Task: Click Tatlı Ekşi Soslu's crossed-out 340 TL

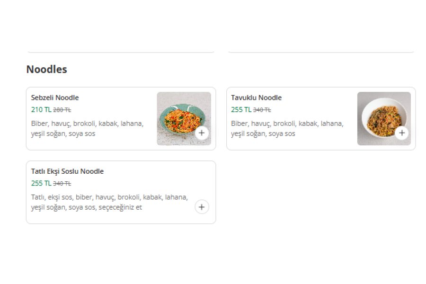Action: pos(62,184)
